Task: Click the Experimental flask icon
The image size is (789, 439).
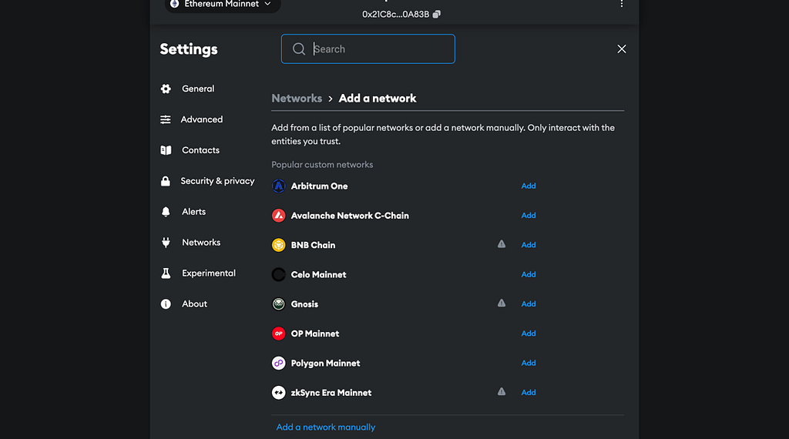Action: click(166, 273)
